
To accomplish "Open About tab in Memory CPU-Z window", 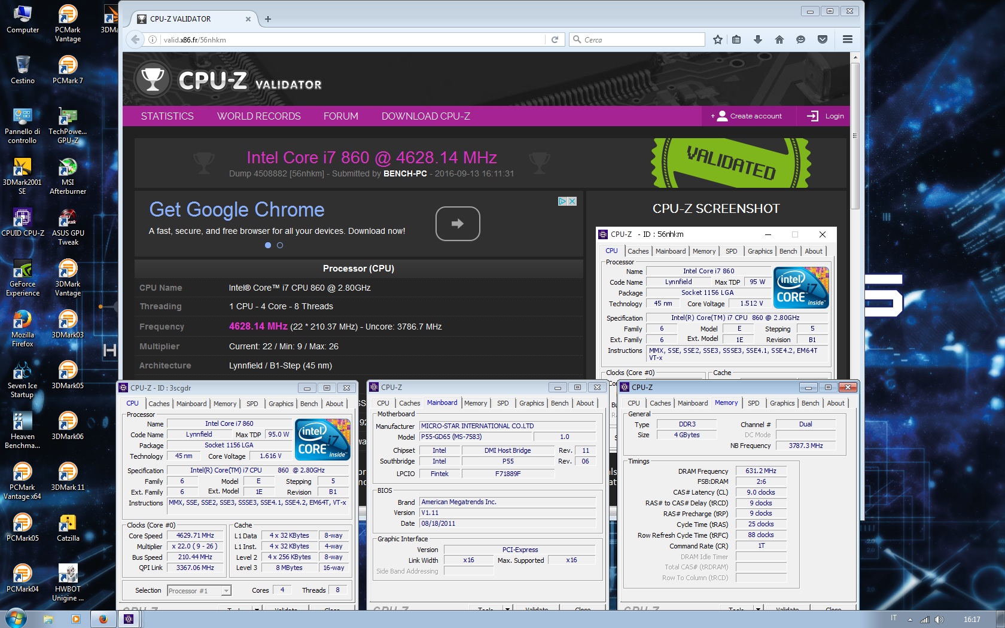I will pos(836,403).
